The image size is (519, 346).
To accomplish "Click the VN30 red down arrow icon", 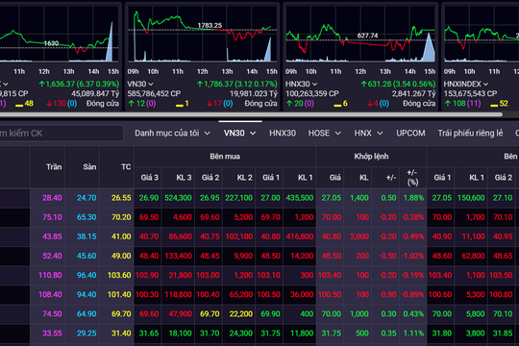I will click(210, 104).
